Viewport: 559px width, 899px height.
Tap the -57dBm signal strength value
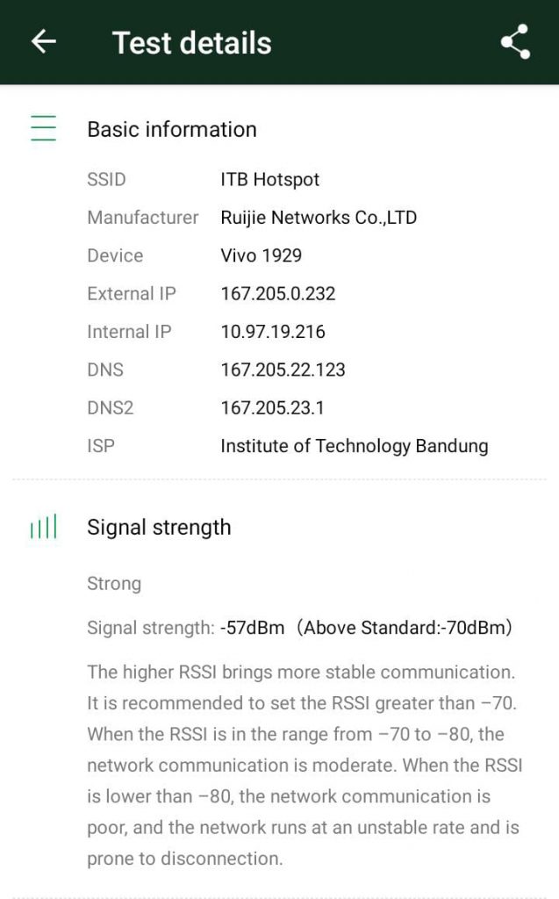pos(253,628)
